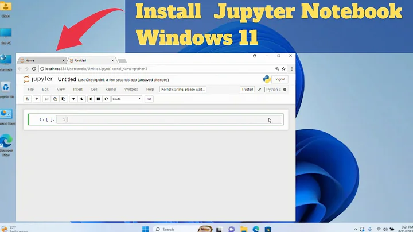This screenshot has width=413, height=232.
Task: Open File Explorer from the taskbar
Action: (x=244, y=229)
